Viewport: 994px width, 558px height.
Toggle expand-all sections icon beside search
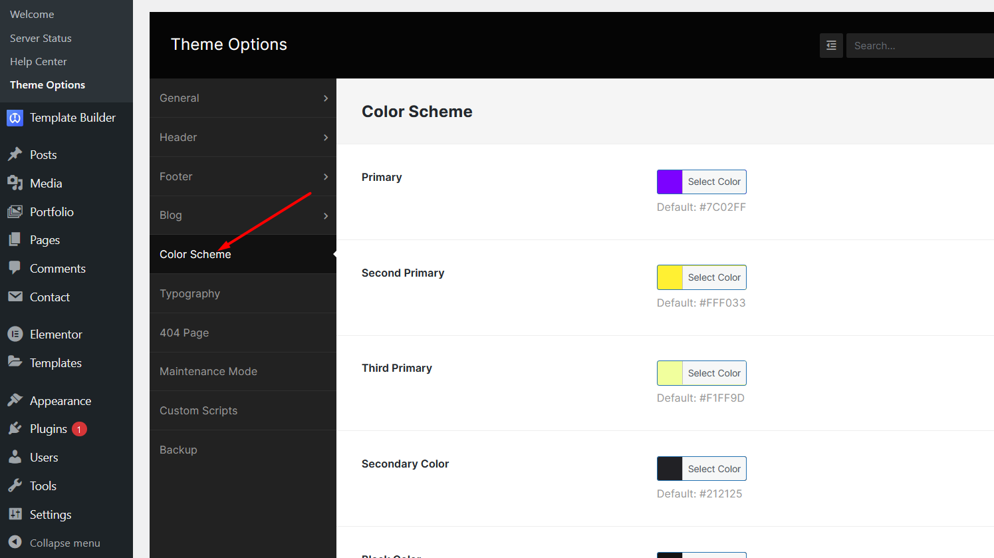tap(831, 45)
